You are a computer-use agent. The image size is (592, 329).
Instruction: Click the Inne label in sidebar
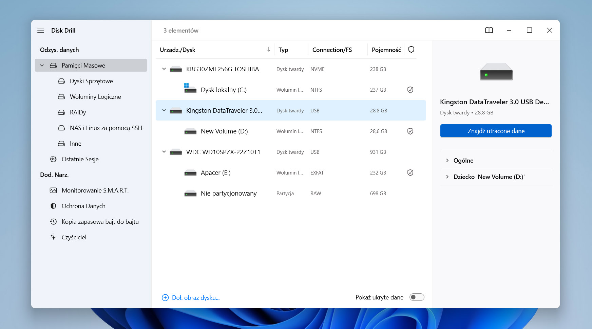coord(76,144)
